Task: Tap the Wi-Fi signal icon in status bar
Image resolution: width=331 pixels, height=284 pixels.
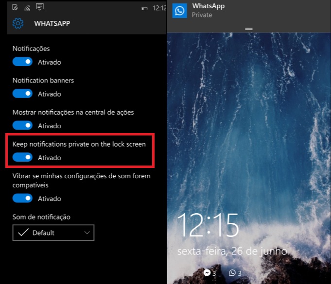Action: click(27, 7)
